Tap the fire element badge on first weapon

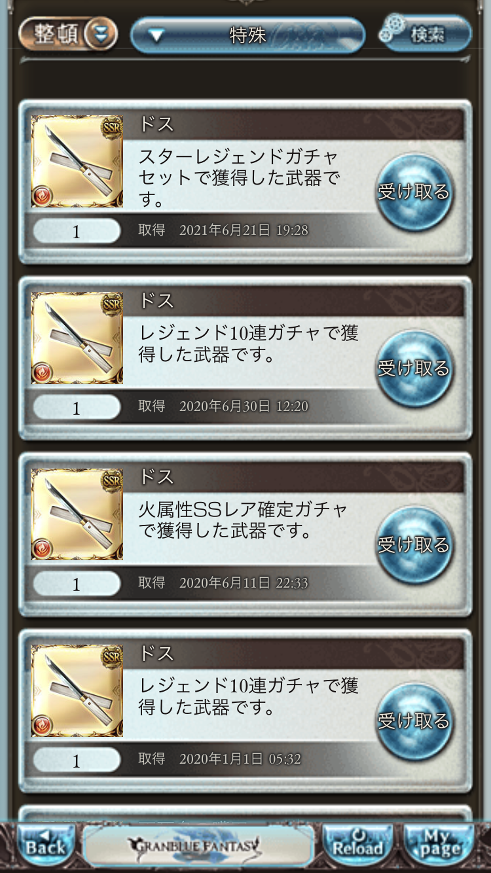(42, 196)
